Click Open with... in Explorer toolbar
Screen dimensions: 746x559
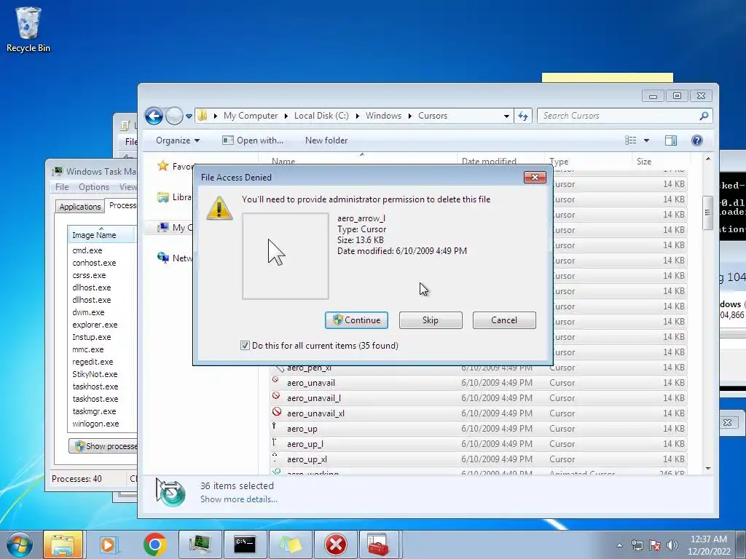pyautogui.click(x=253, y=140)
